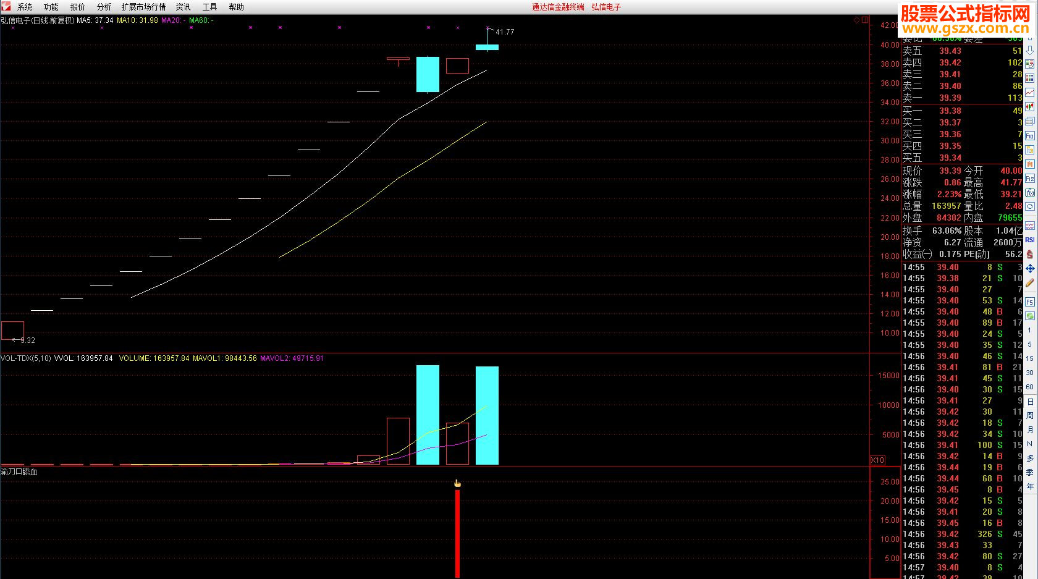Switch to 1-minute period
The image size is (1038, 579).
click(x=1030, y=330)
